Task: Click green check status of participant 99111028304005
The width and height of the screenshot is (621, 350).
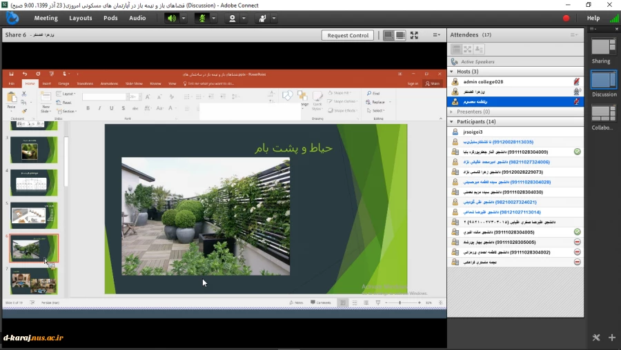Action: 578,231
